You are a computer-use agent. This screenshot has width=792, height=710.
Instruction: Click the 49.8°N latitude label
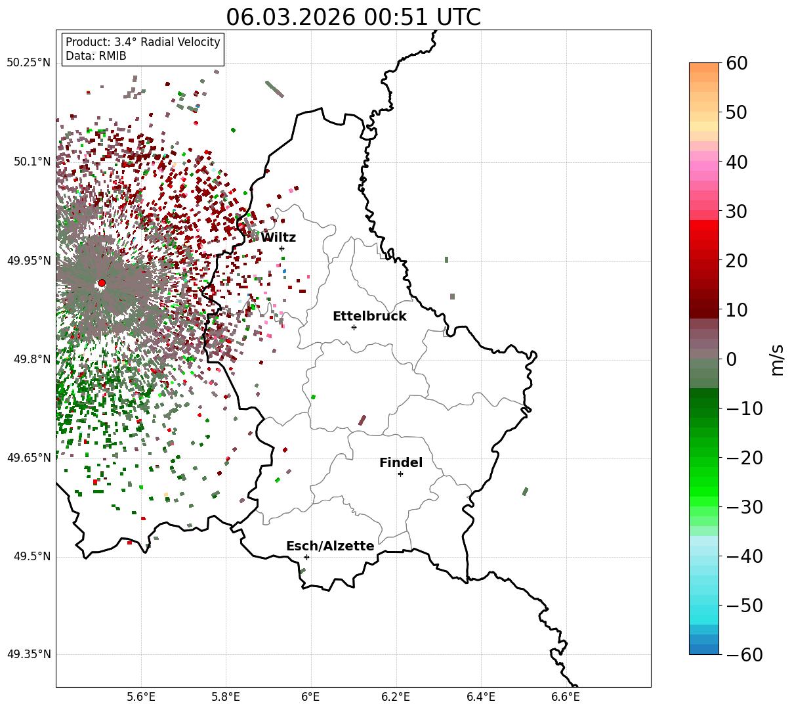pyautogui.click(x=31, y=359)
